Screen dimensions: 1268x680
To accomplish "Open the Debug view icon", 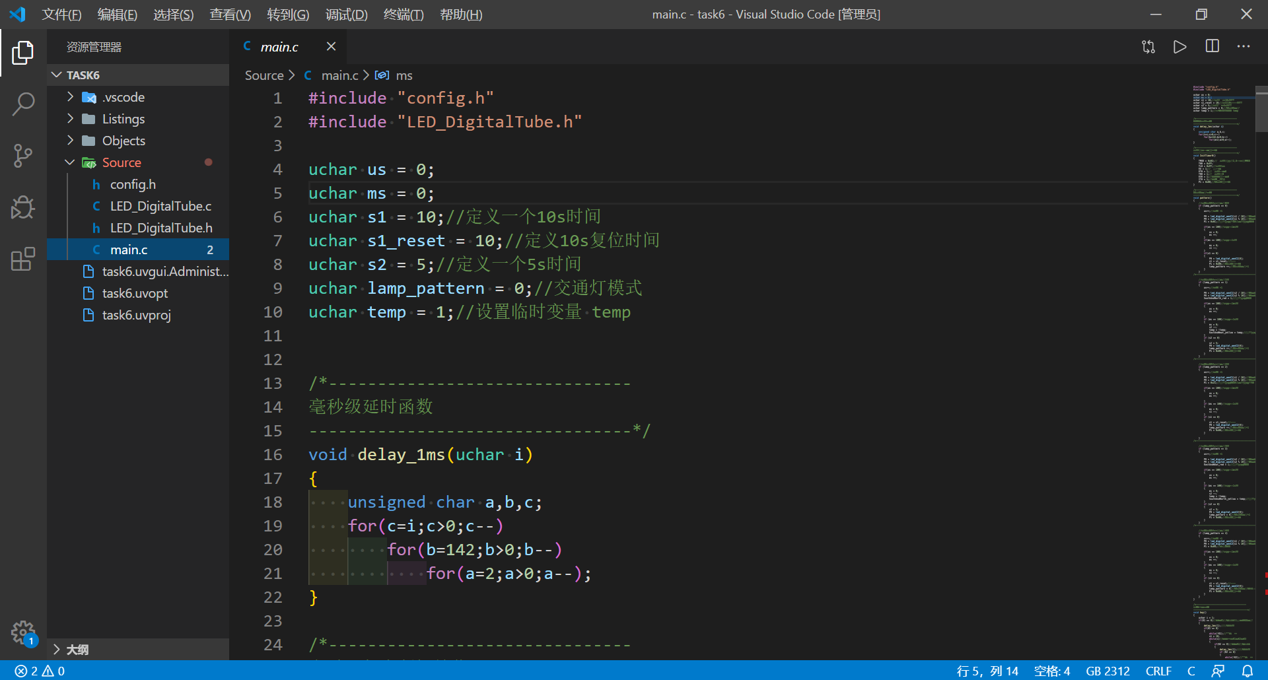I will click(23, 207).
